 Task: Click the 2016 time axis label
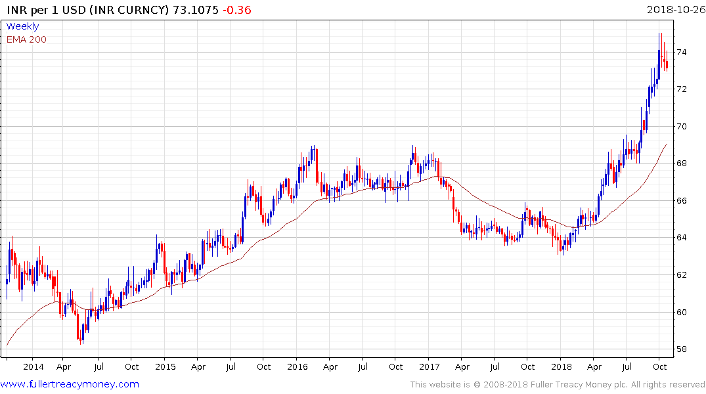pos(297,367)
